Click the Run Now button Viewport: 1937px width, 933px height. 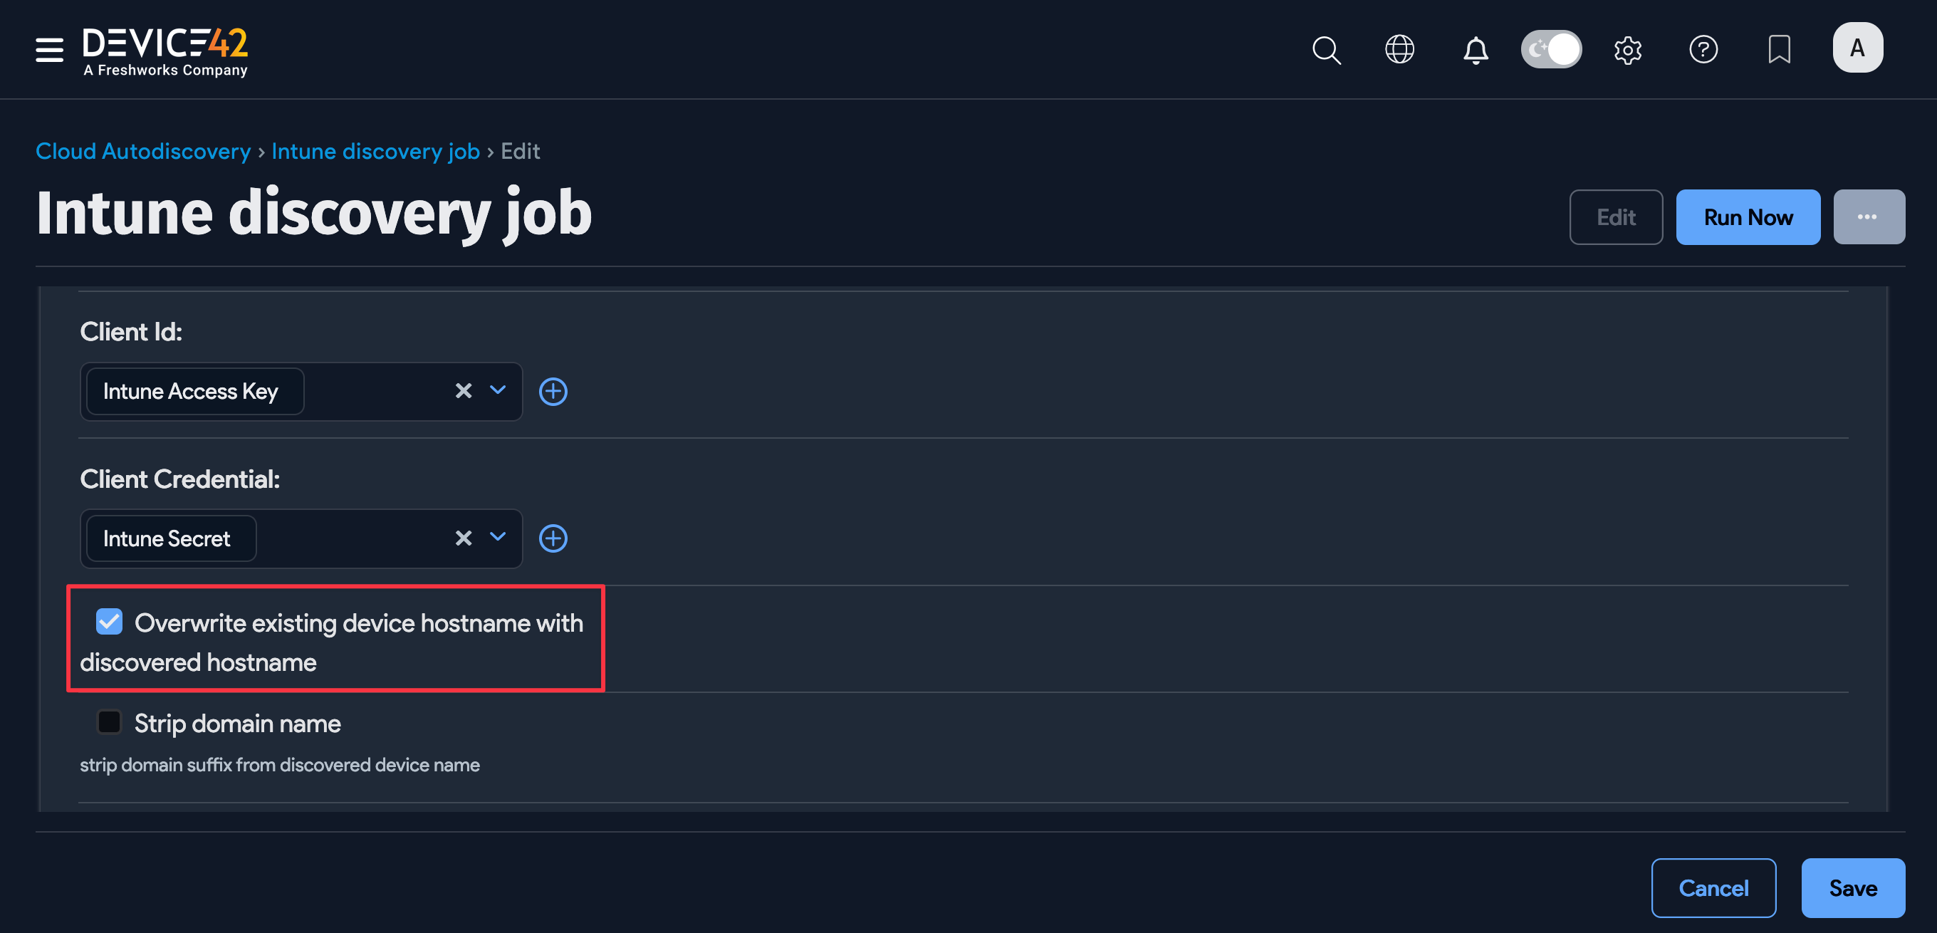1748,217
